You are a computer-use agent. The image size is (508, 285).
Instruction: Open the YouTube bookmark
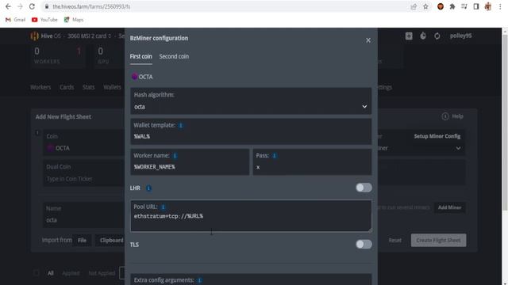tap(44, 20)
